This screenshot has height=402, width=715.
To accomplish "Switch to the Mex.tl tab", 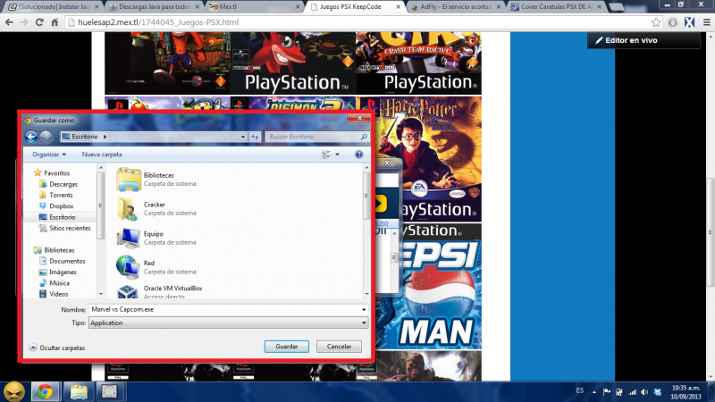I will click(252, 7).
